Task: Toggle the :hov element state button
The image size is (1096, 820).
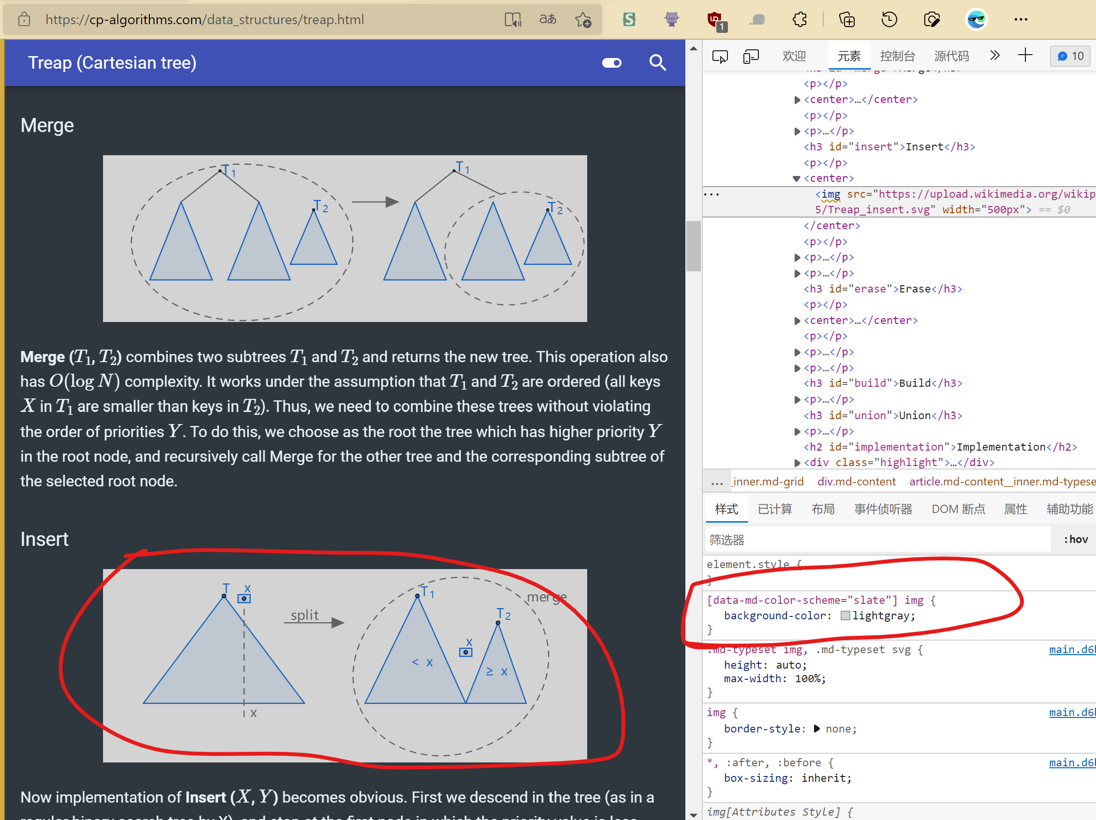Action: [1076, 539]
